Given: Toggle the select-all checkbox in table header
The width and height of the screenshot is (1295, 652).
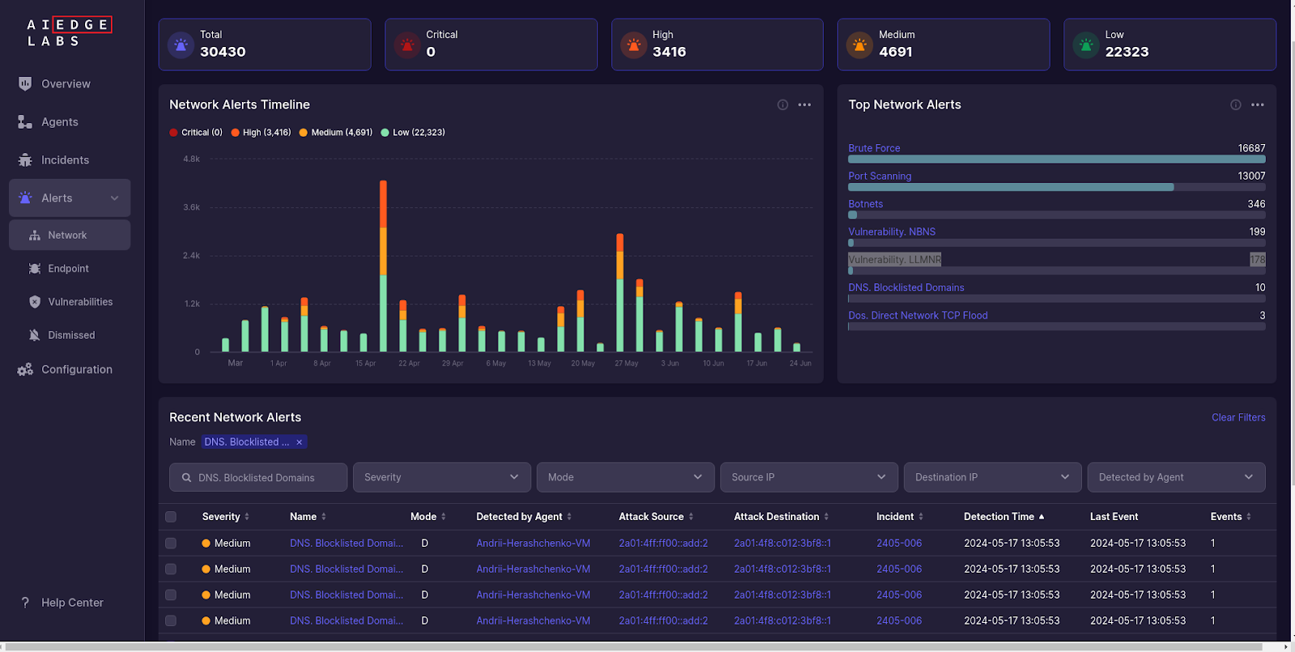Looking at the screenshot, I should (x=171, y=517).
